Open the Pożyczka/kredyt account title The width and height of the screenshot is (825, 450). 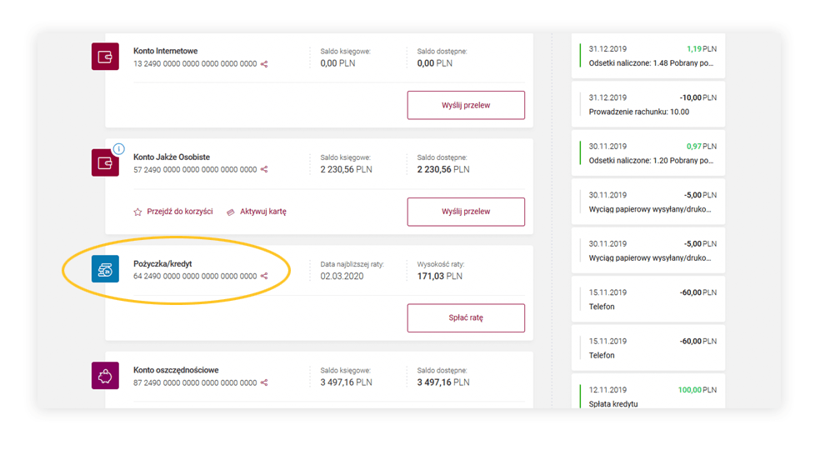[162, 264]
